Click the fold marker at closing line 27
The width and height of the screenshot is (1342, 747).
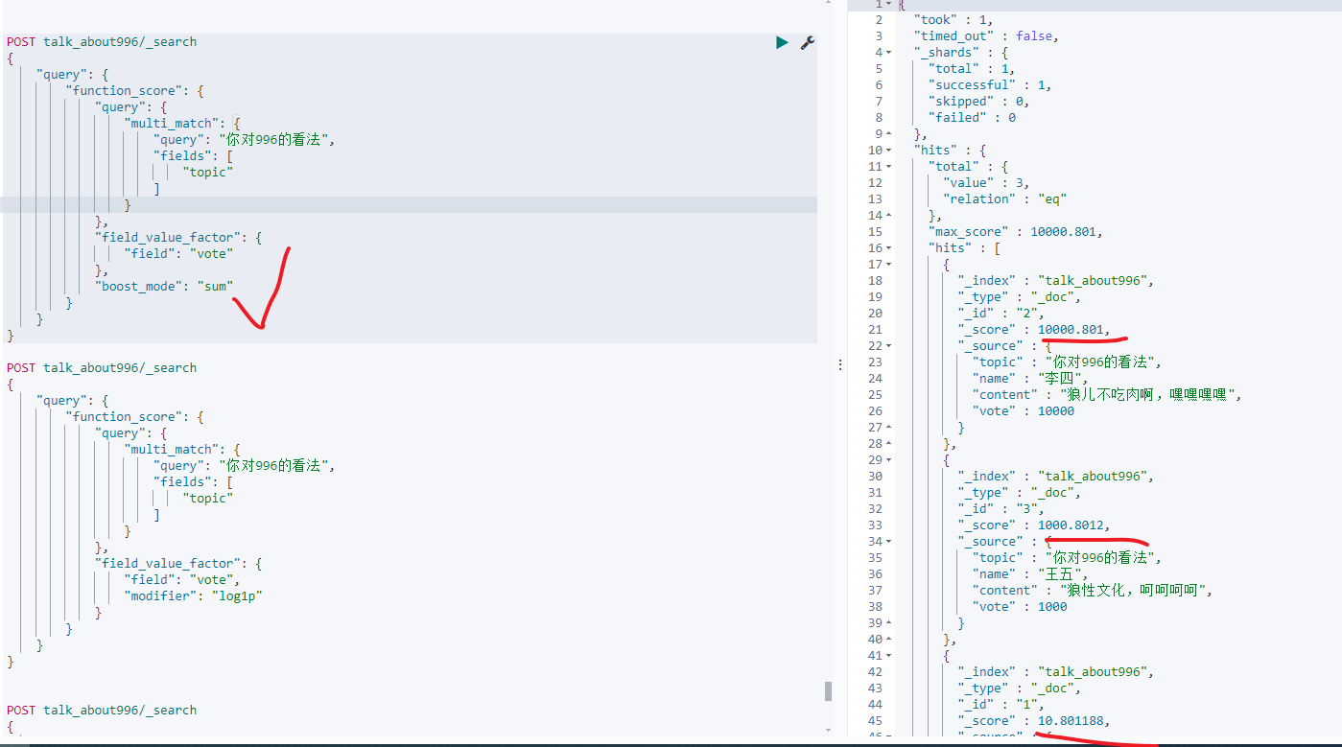[888, 427]
